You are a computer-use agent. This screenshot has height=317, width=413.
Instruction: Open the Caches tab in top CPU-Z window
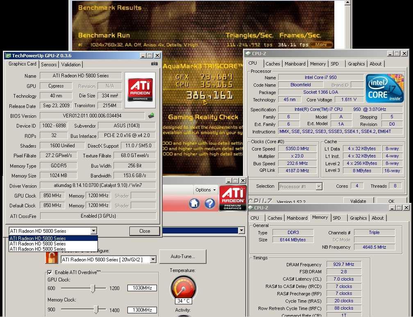(272, 64)
